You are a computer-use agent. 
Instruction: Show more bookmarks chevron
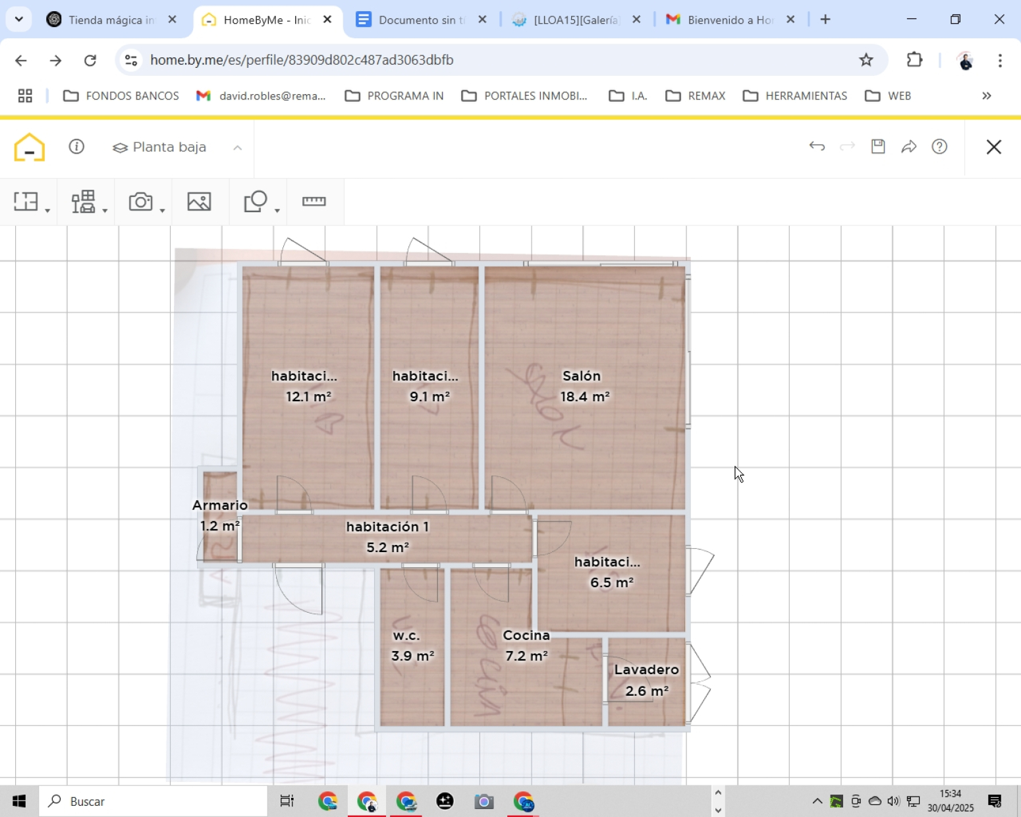[x=987, y=96]
